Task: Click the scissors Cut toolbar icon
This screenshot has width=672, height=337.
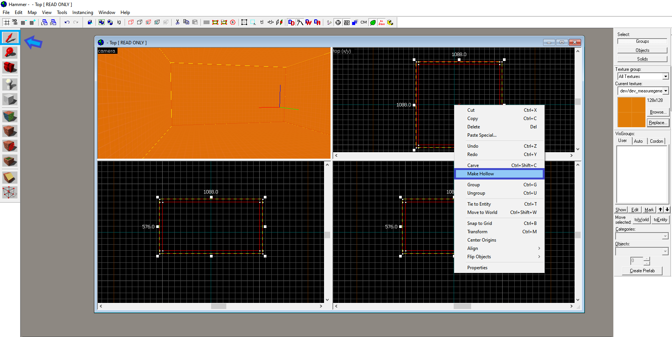Action: pyautogui.click(x=177, y=22)
